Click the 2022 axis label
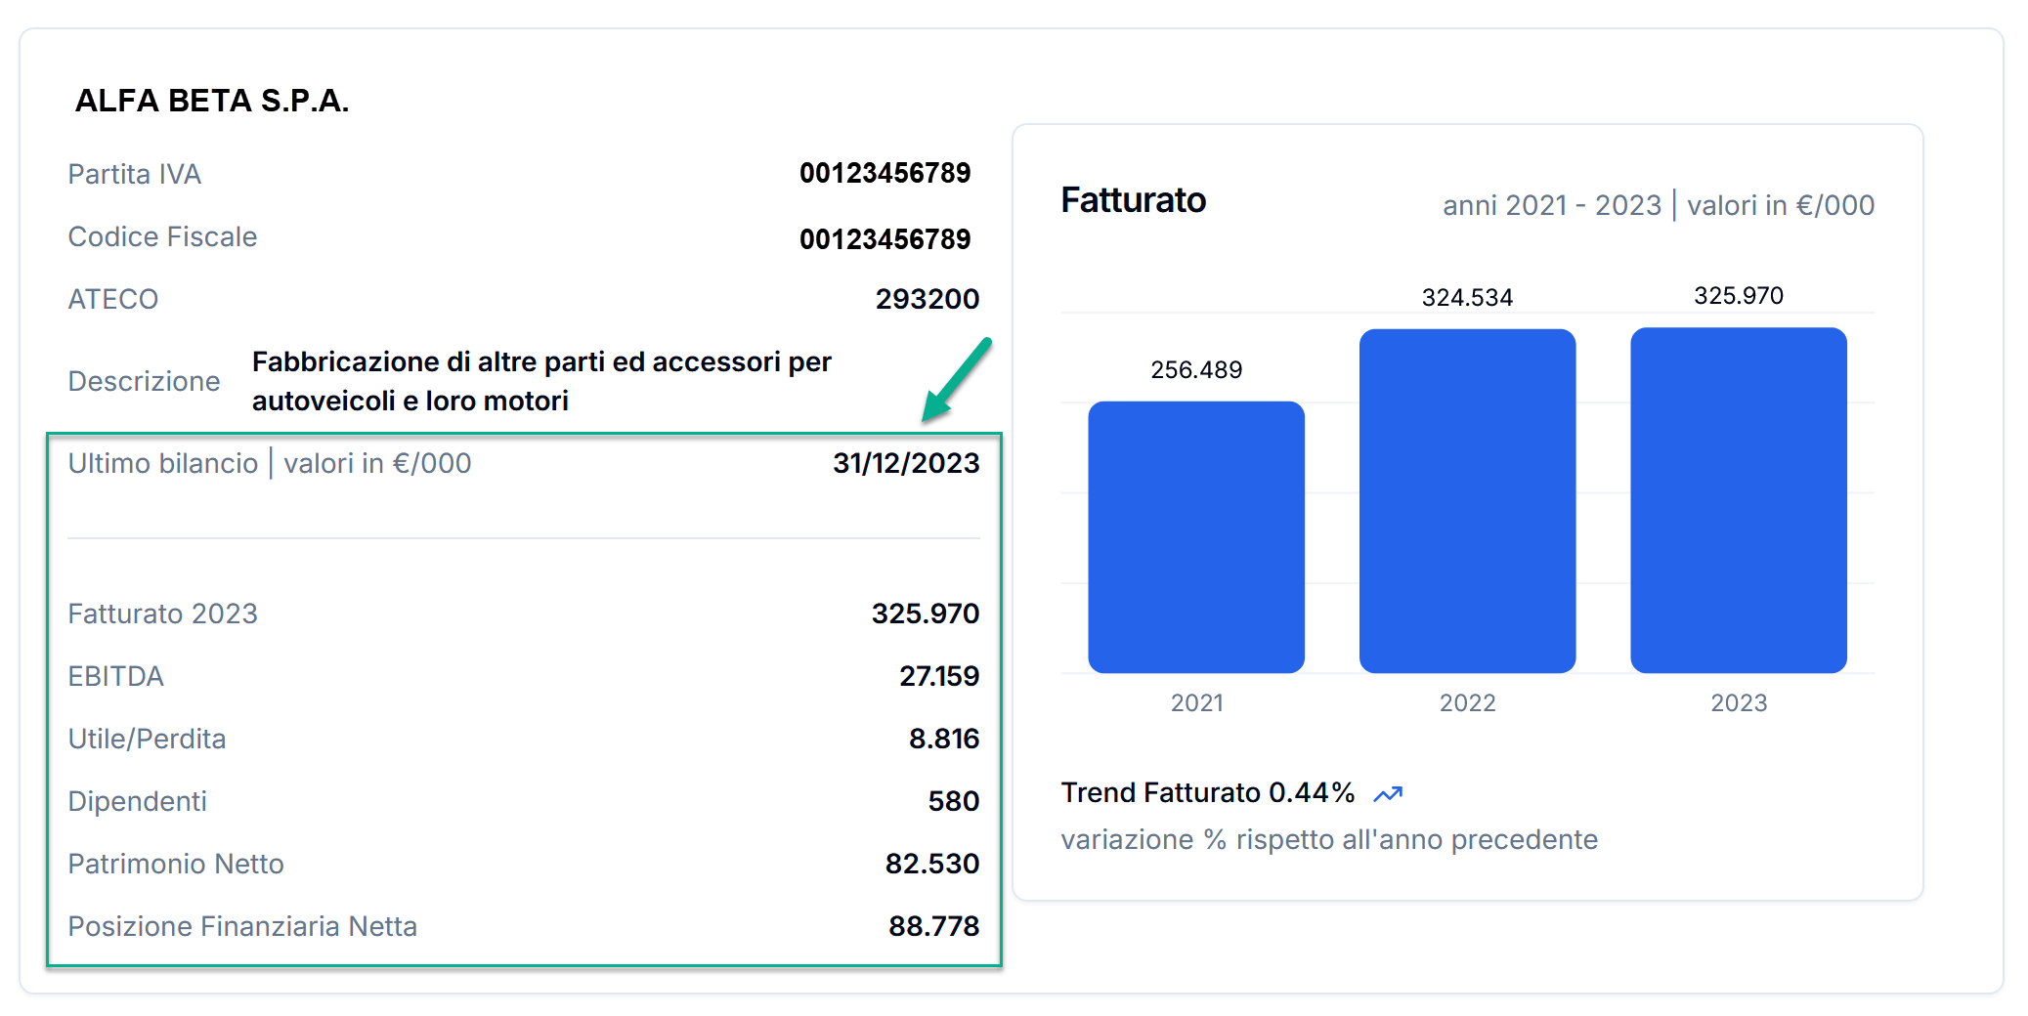Viewport: 2028px width, 1016px height. (x=1467, y=703)
